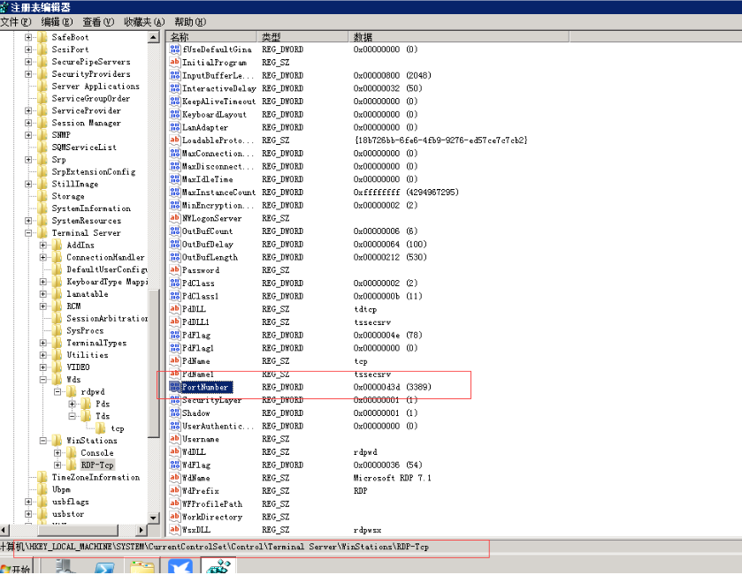Click the RDP-Tcp folder icon in the tree
The height and width of the screenshot is (575, 742).
72,465
